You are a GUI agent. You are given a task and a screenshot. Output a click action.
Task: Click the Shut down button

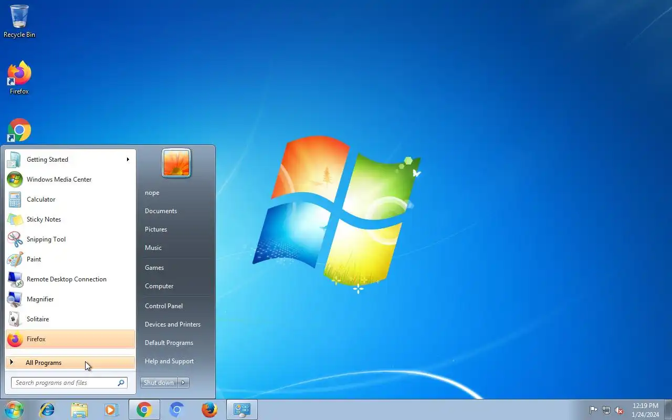point(159,383)
